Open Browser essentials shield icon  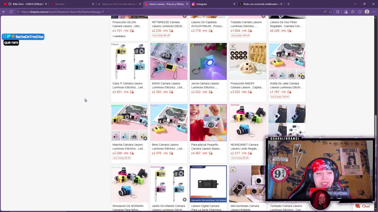[x=360, y=12]
